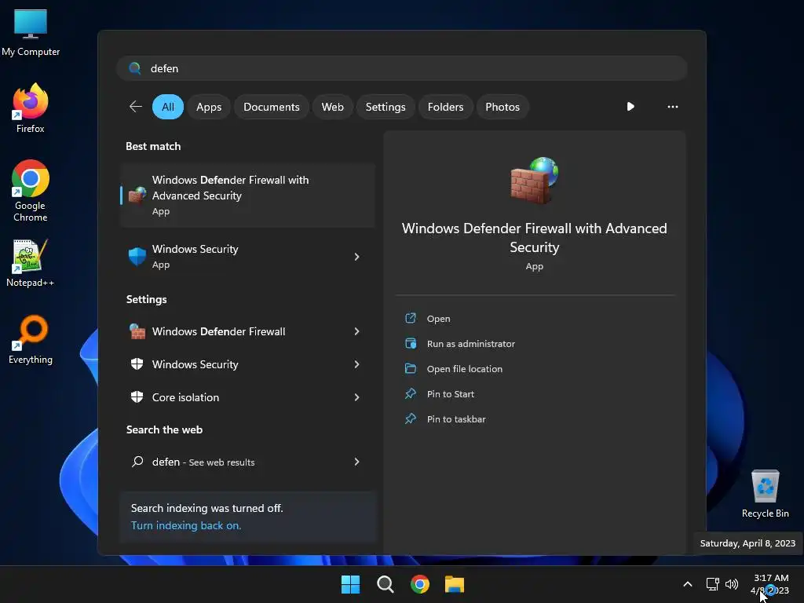
Task: Click the play icon next to filters
Action: 630,107
